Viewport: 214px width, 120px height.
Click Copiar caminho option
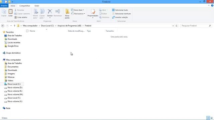22,14
